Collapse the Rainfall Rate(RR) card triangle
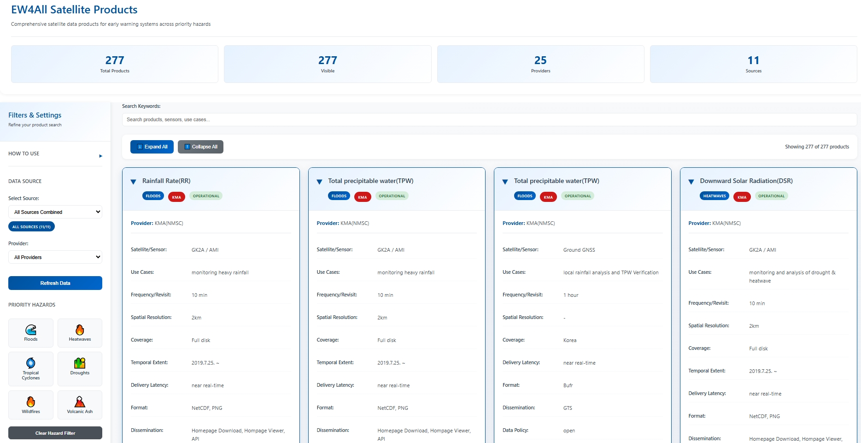The height and width of the screenshot is (443, 861). pyautogui.click(x=134, y=182)
